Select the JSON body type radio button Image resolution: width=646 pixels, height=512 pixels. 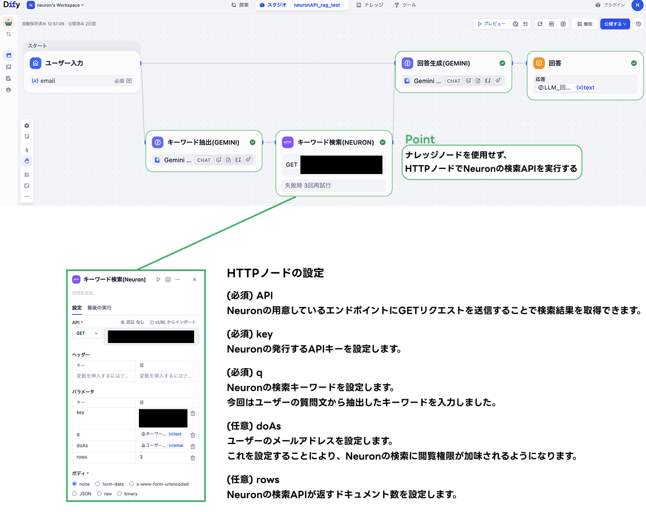(x=74, y=494)
